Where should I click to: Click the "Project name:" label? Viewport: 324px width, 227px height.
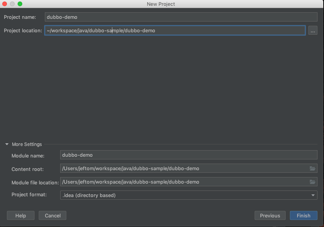coord(20,17)
